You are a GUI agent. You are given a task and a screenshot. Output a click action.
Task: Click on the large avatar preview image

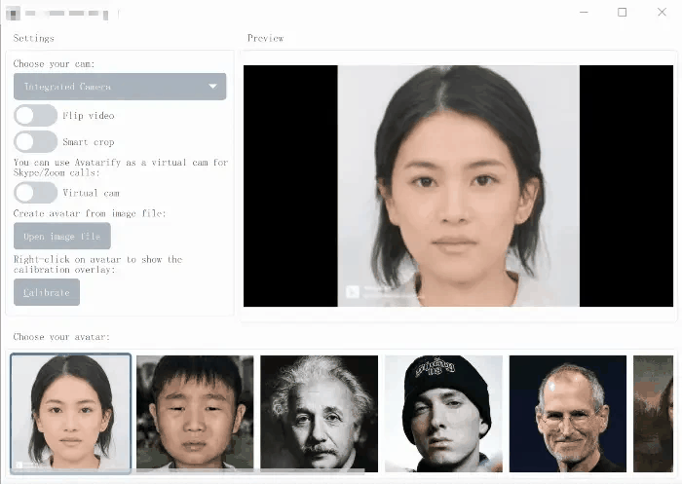click(458, 185)
